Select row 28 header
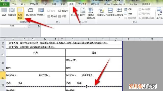Viewport: 163px width, 91px height. click(3, 75)
